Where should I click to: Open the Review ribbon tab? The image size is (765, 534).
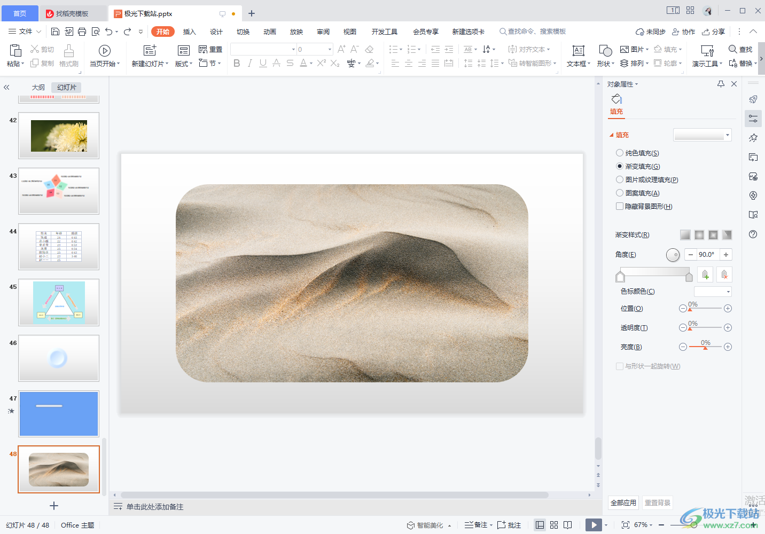323,32
